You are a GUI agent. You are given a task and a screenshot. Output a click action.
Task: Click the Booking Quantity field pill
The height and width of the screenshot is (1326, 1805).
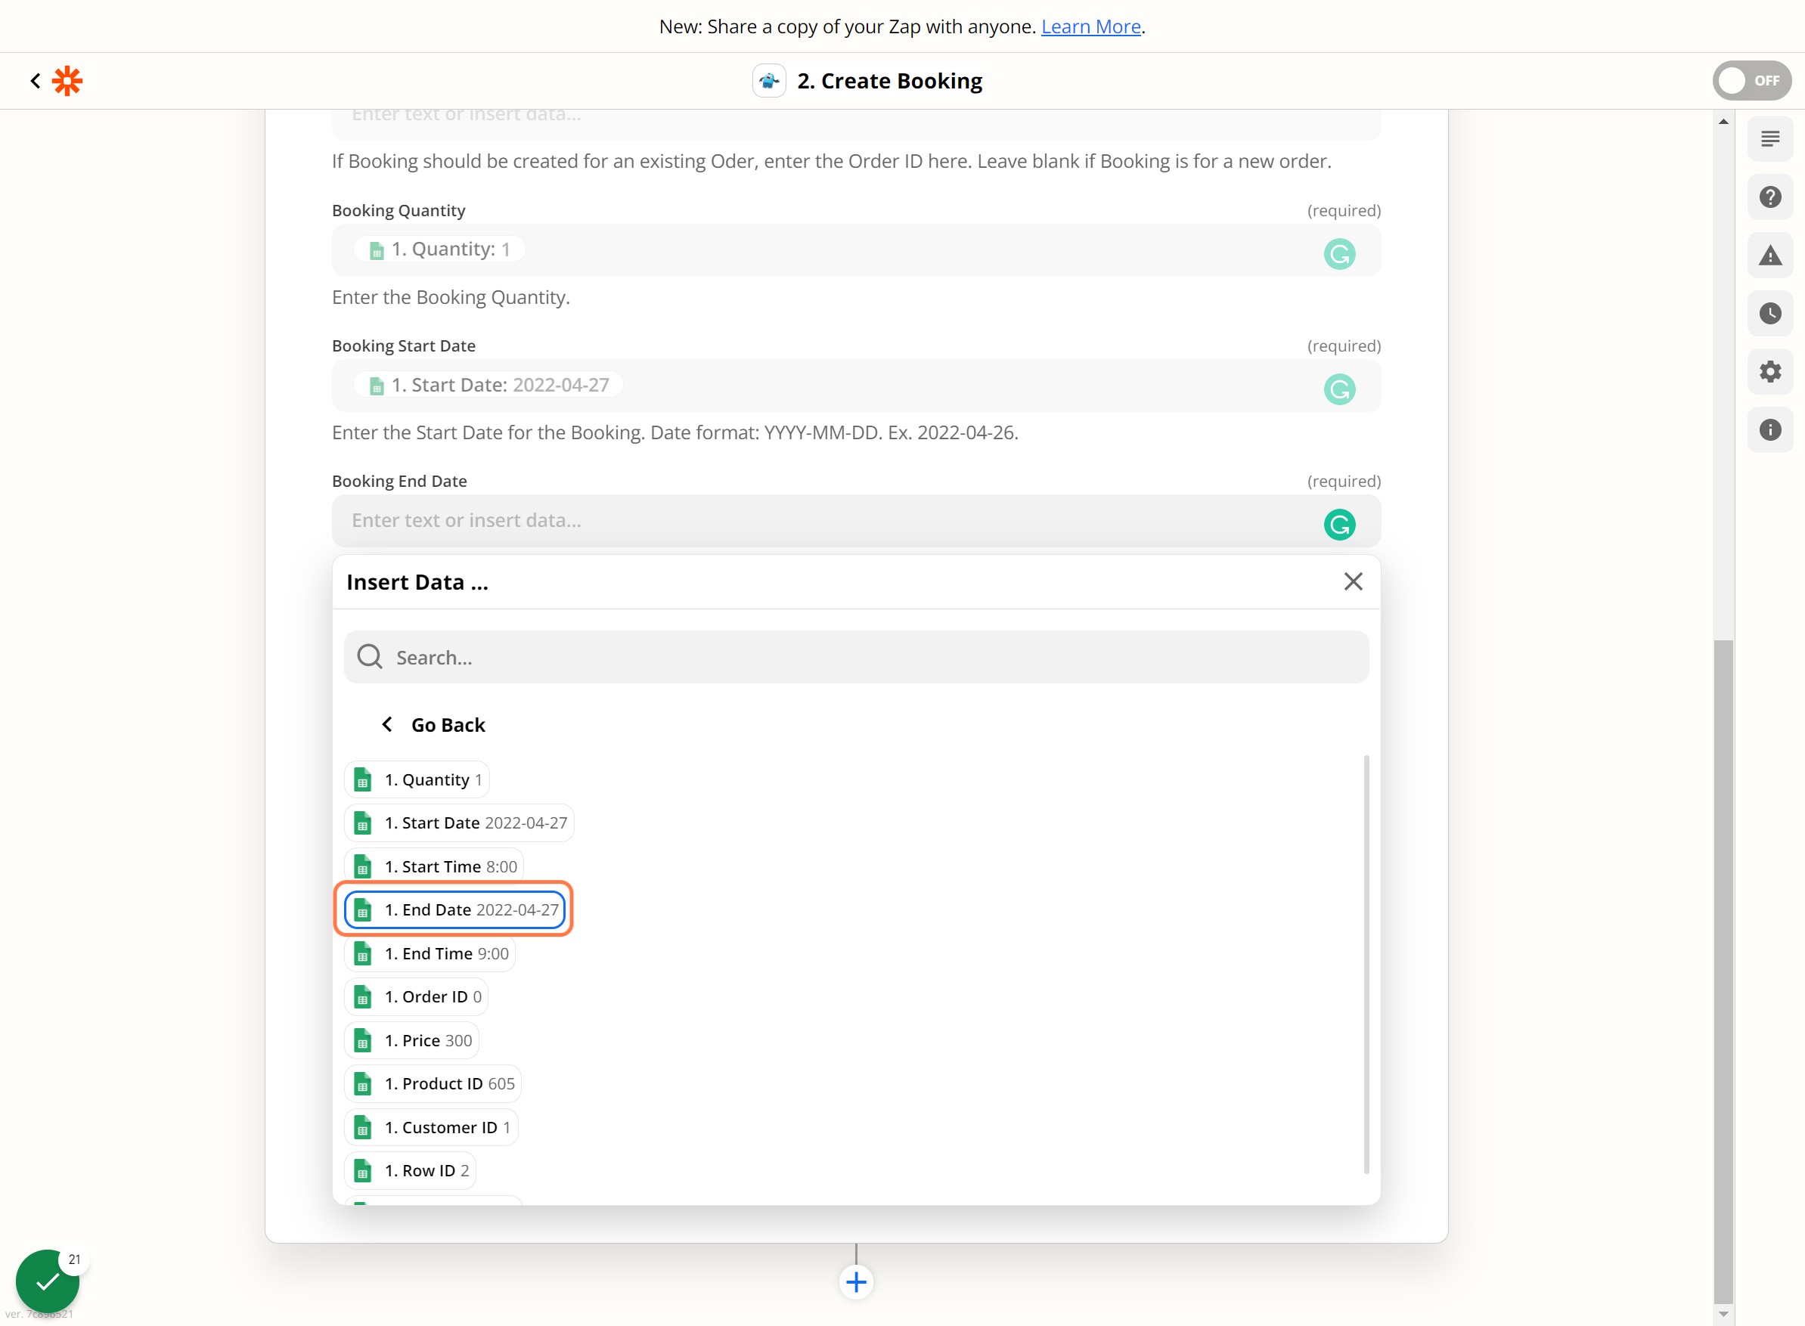(x=439, y=249)
